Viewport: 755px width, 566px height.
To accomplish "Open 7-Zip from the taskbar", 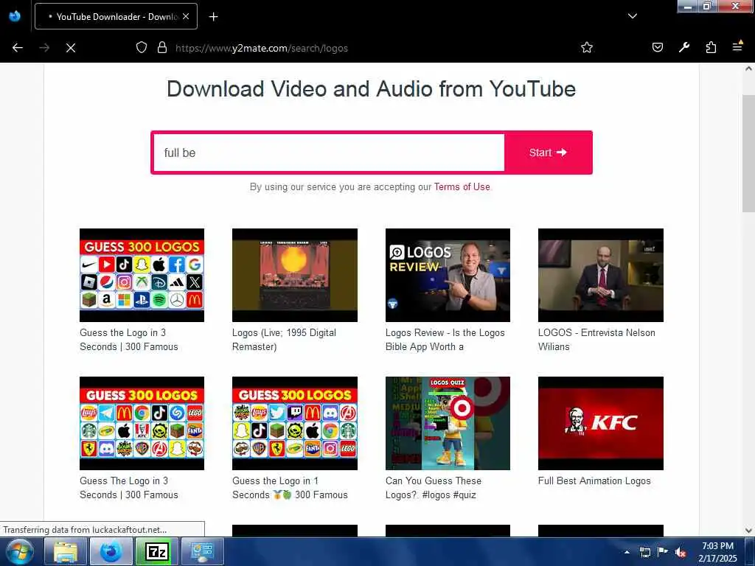I will point(157,551).
